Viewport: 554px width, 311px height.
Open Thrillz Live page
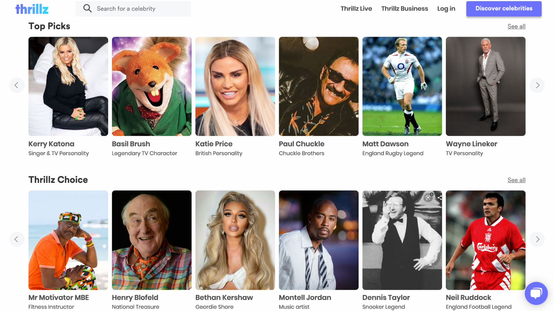356,9
